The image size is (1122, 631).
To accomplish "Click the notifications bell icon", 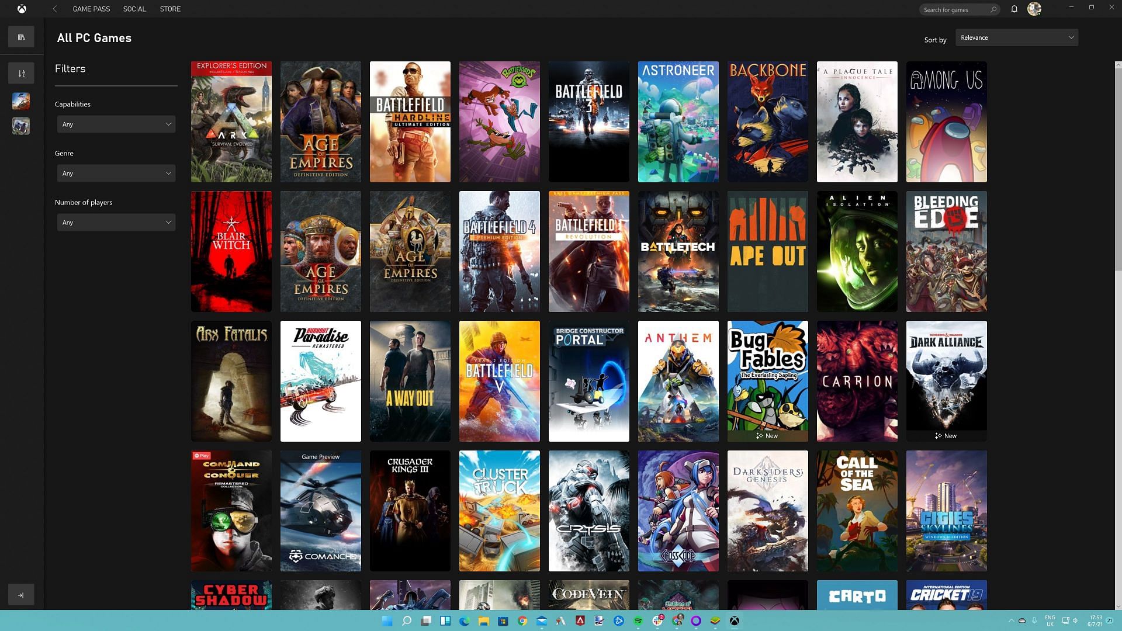I will [x=1014, y=9].
